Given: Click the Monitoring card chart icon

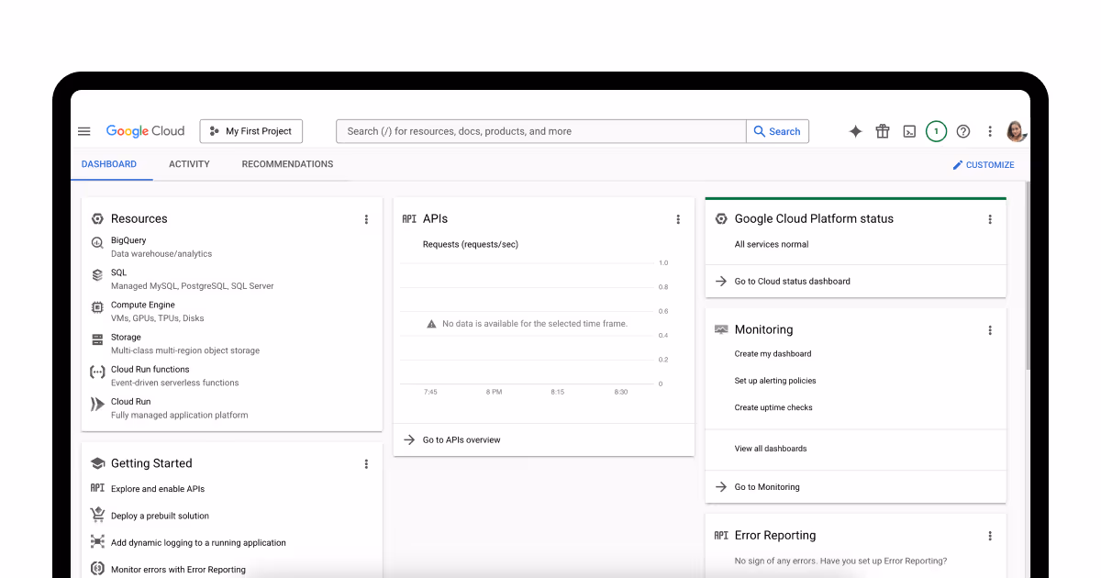Looking at the screenshot, I should click(x=721, y=329).
